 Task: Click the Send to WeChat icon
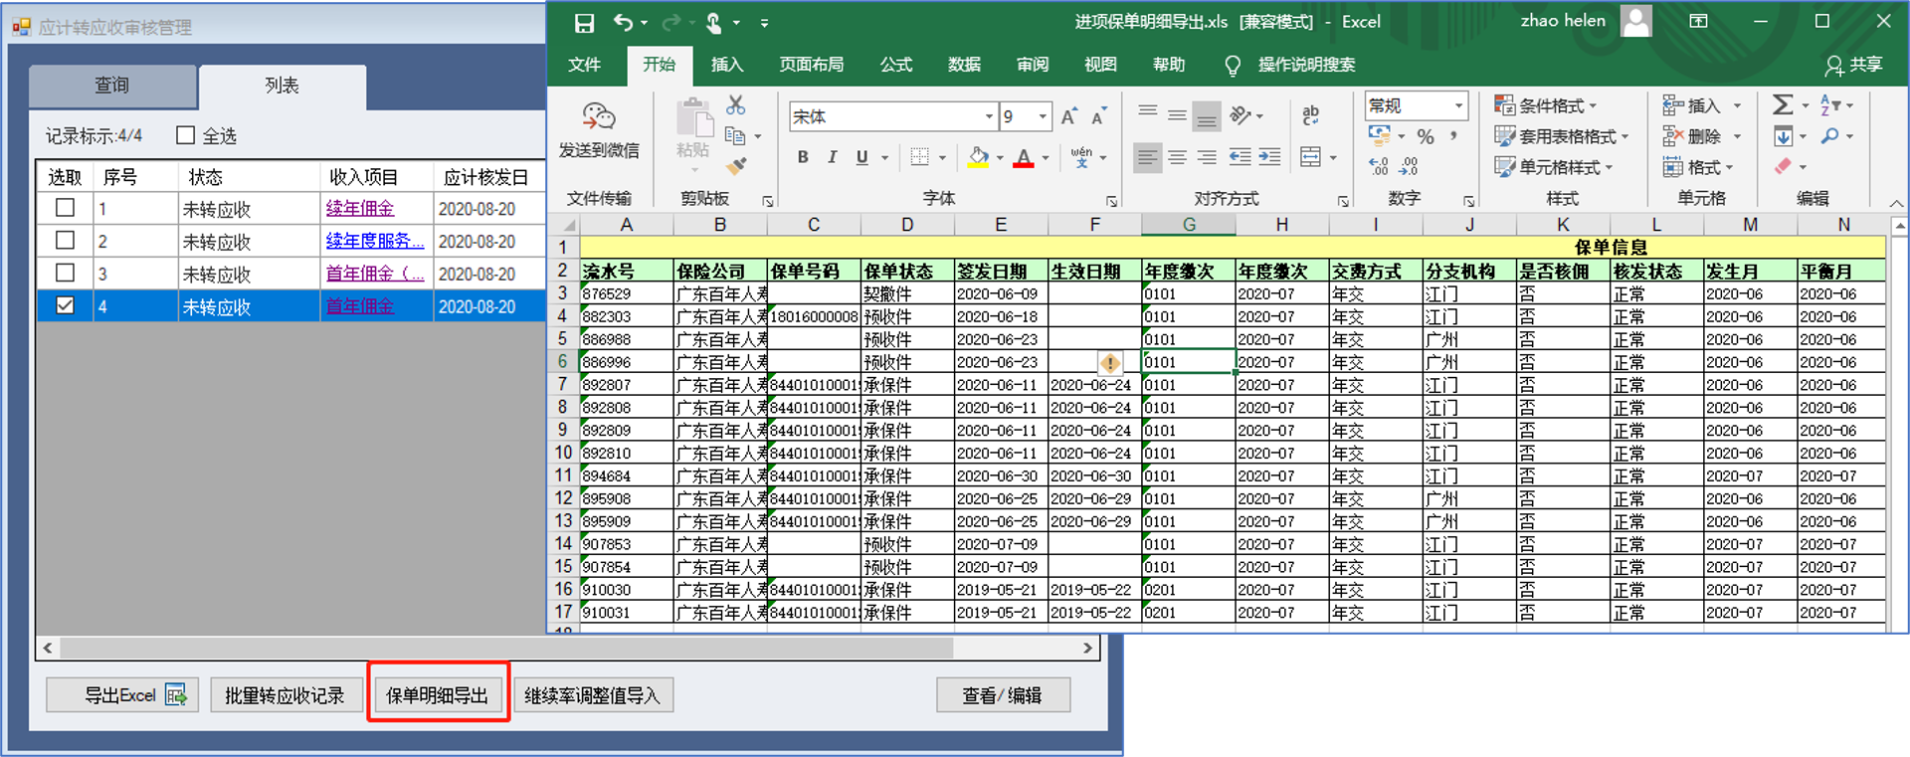pos(599,117)
